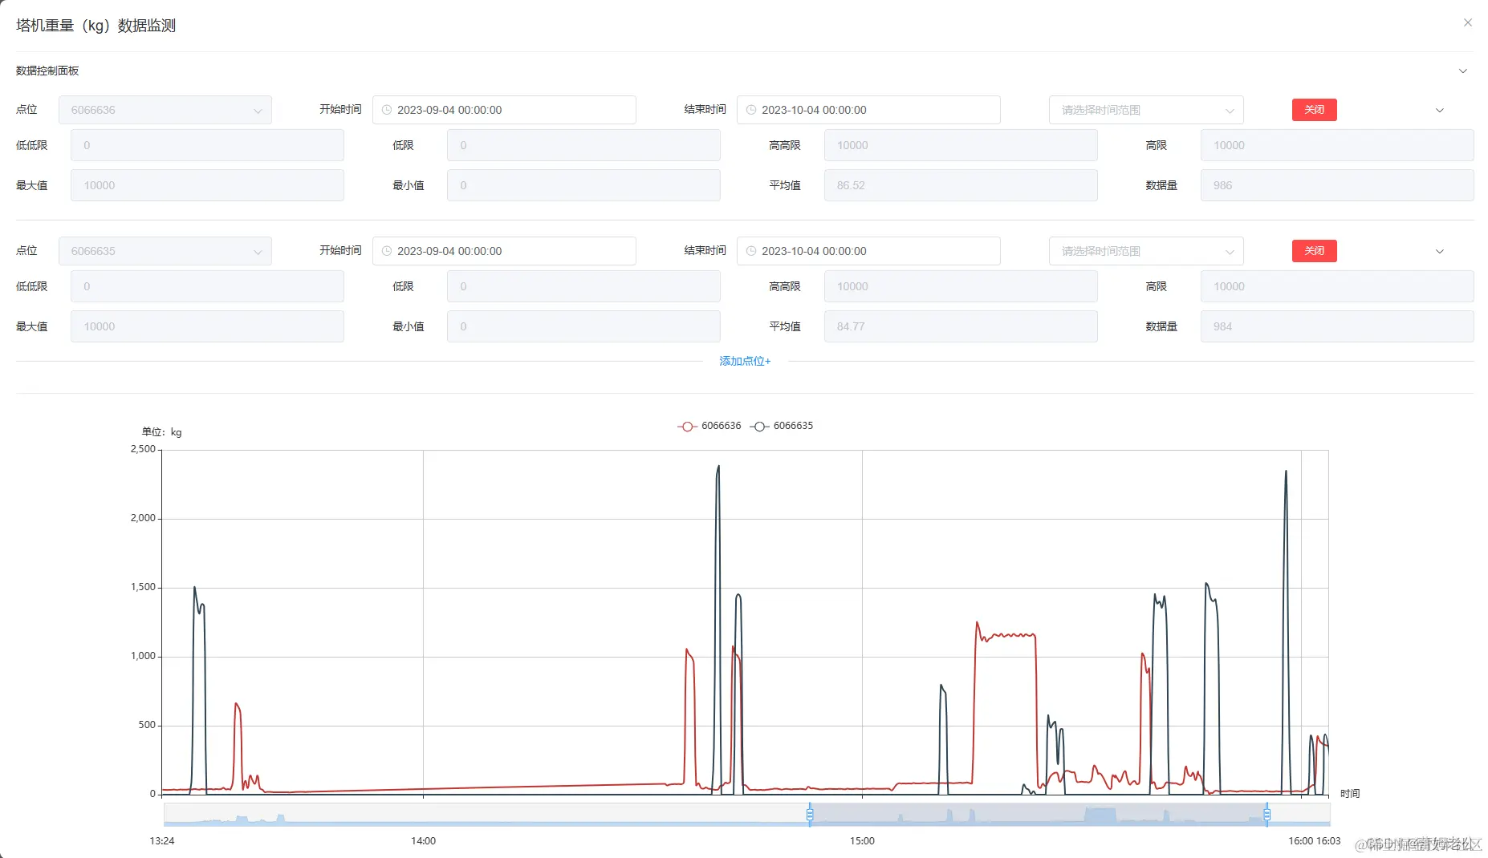
Task: Click the clock icon in 6066635 结束时间 field
Action: pos(751,251)
